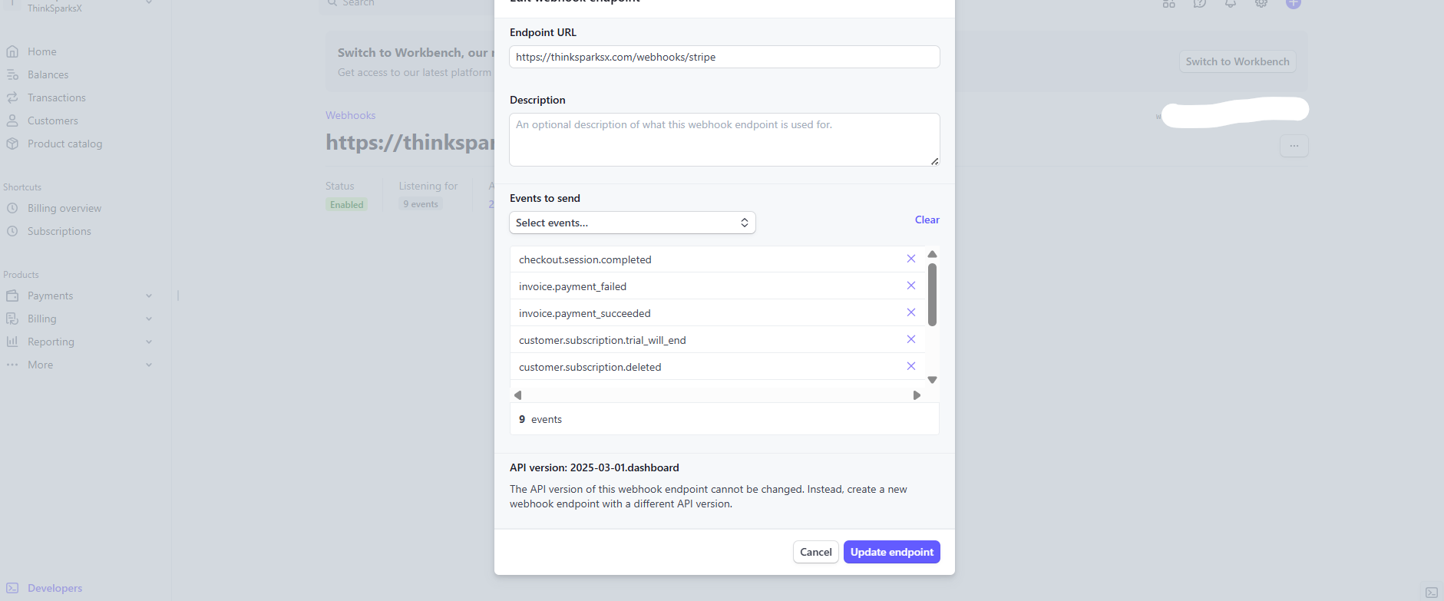Open Transactions in sidebar
1444x601 pixels.
coord(57,97)
